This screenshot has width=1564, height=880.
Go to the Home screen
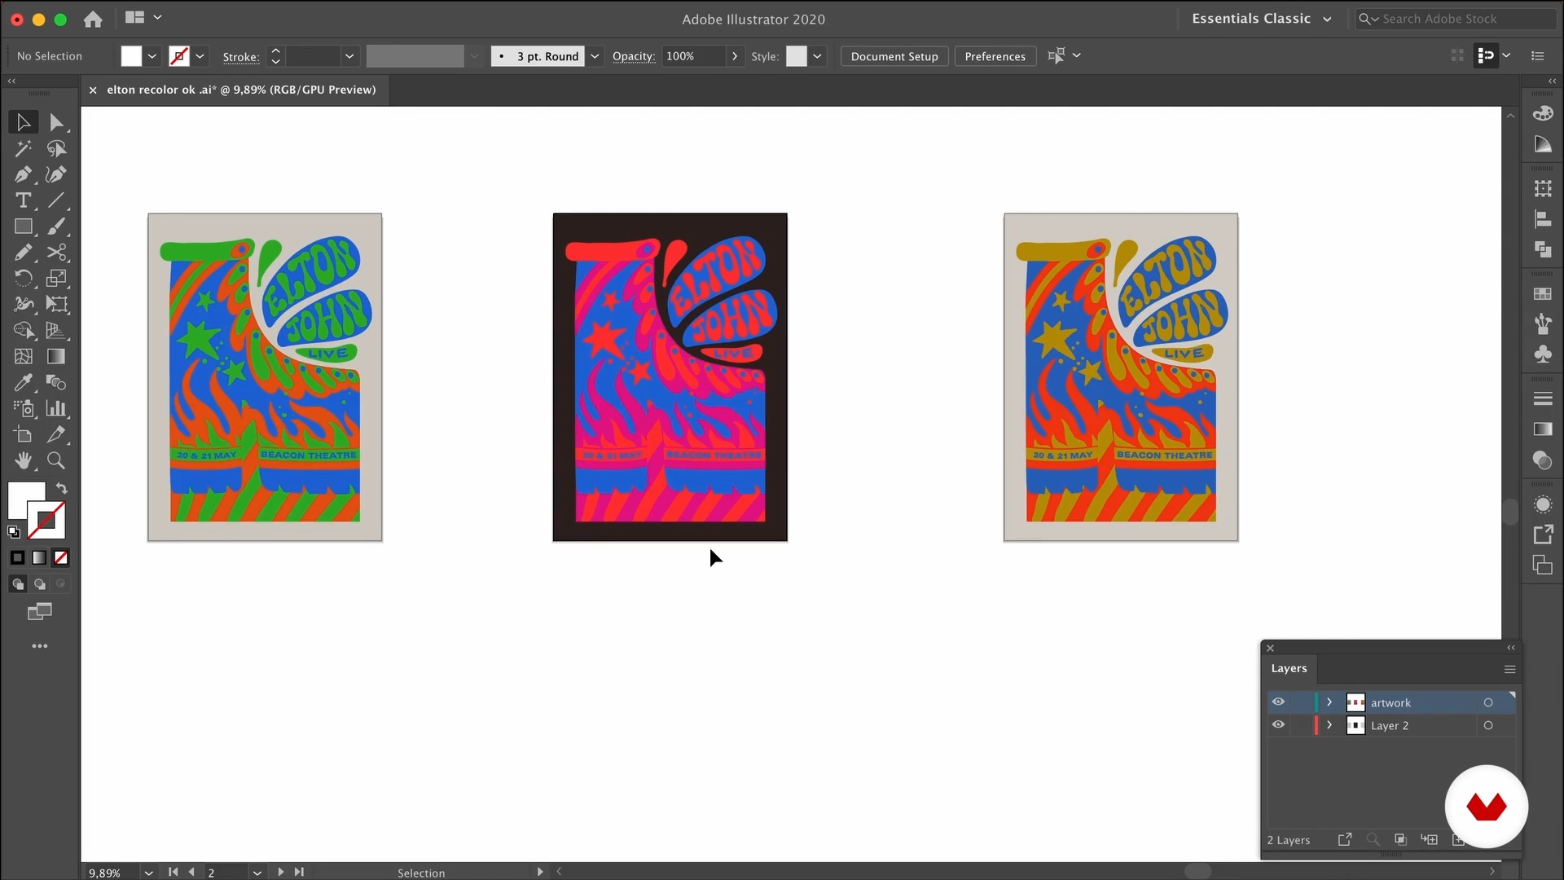click(x=93, y=19)
